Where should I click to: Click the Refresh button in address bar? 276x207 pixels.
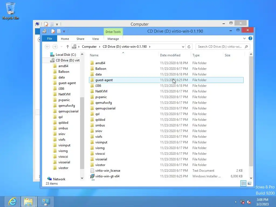[x=189, y=47]
